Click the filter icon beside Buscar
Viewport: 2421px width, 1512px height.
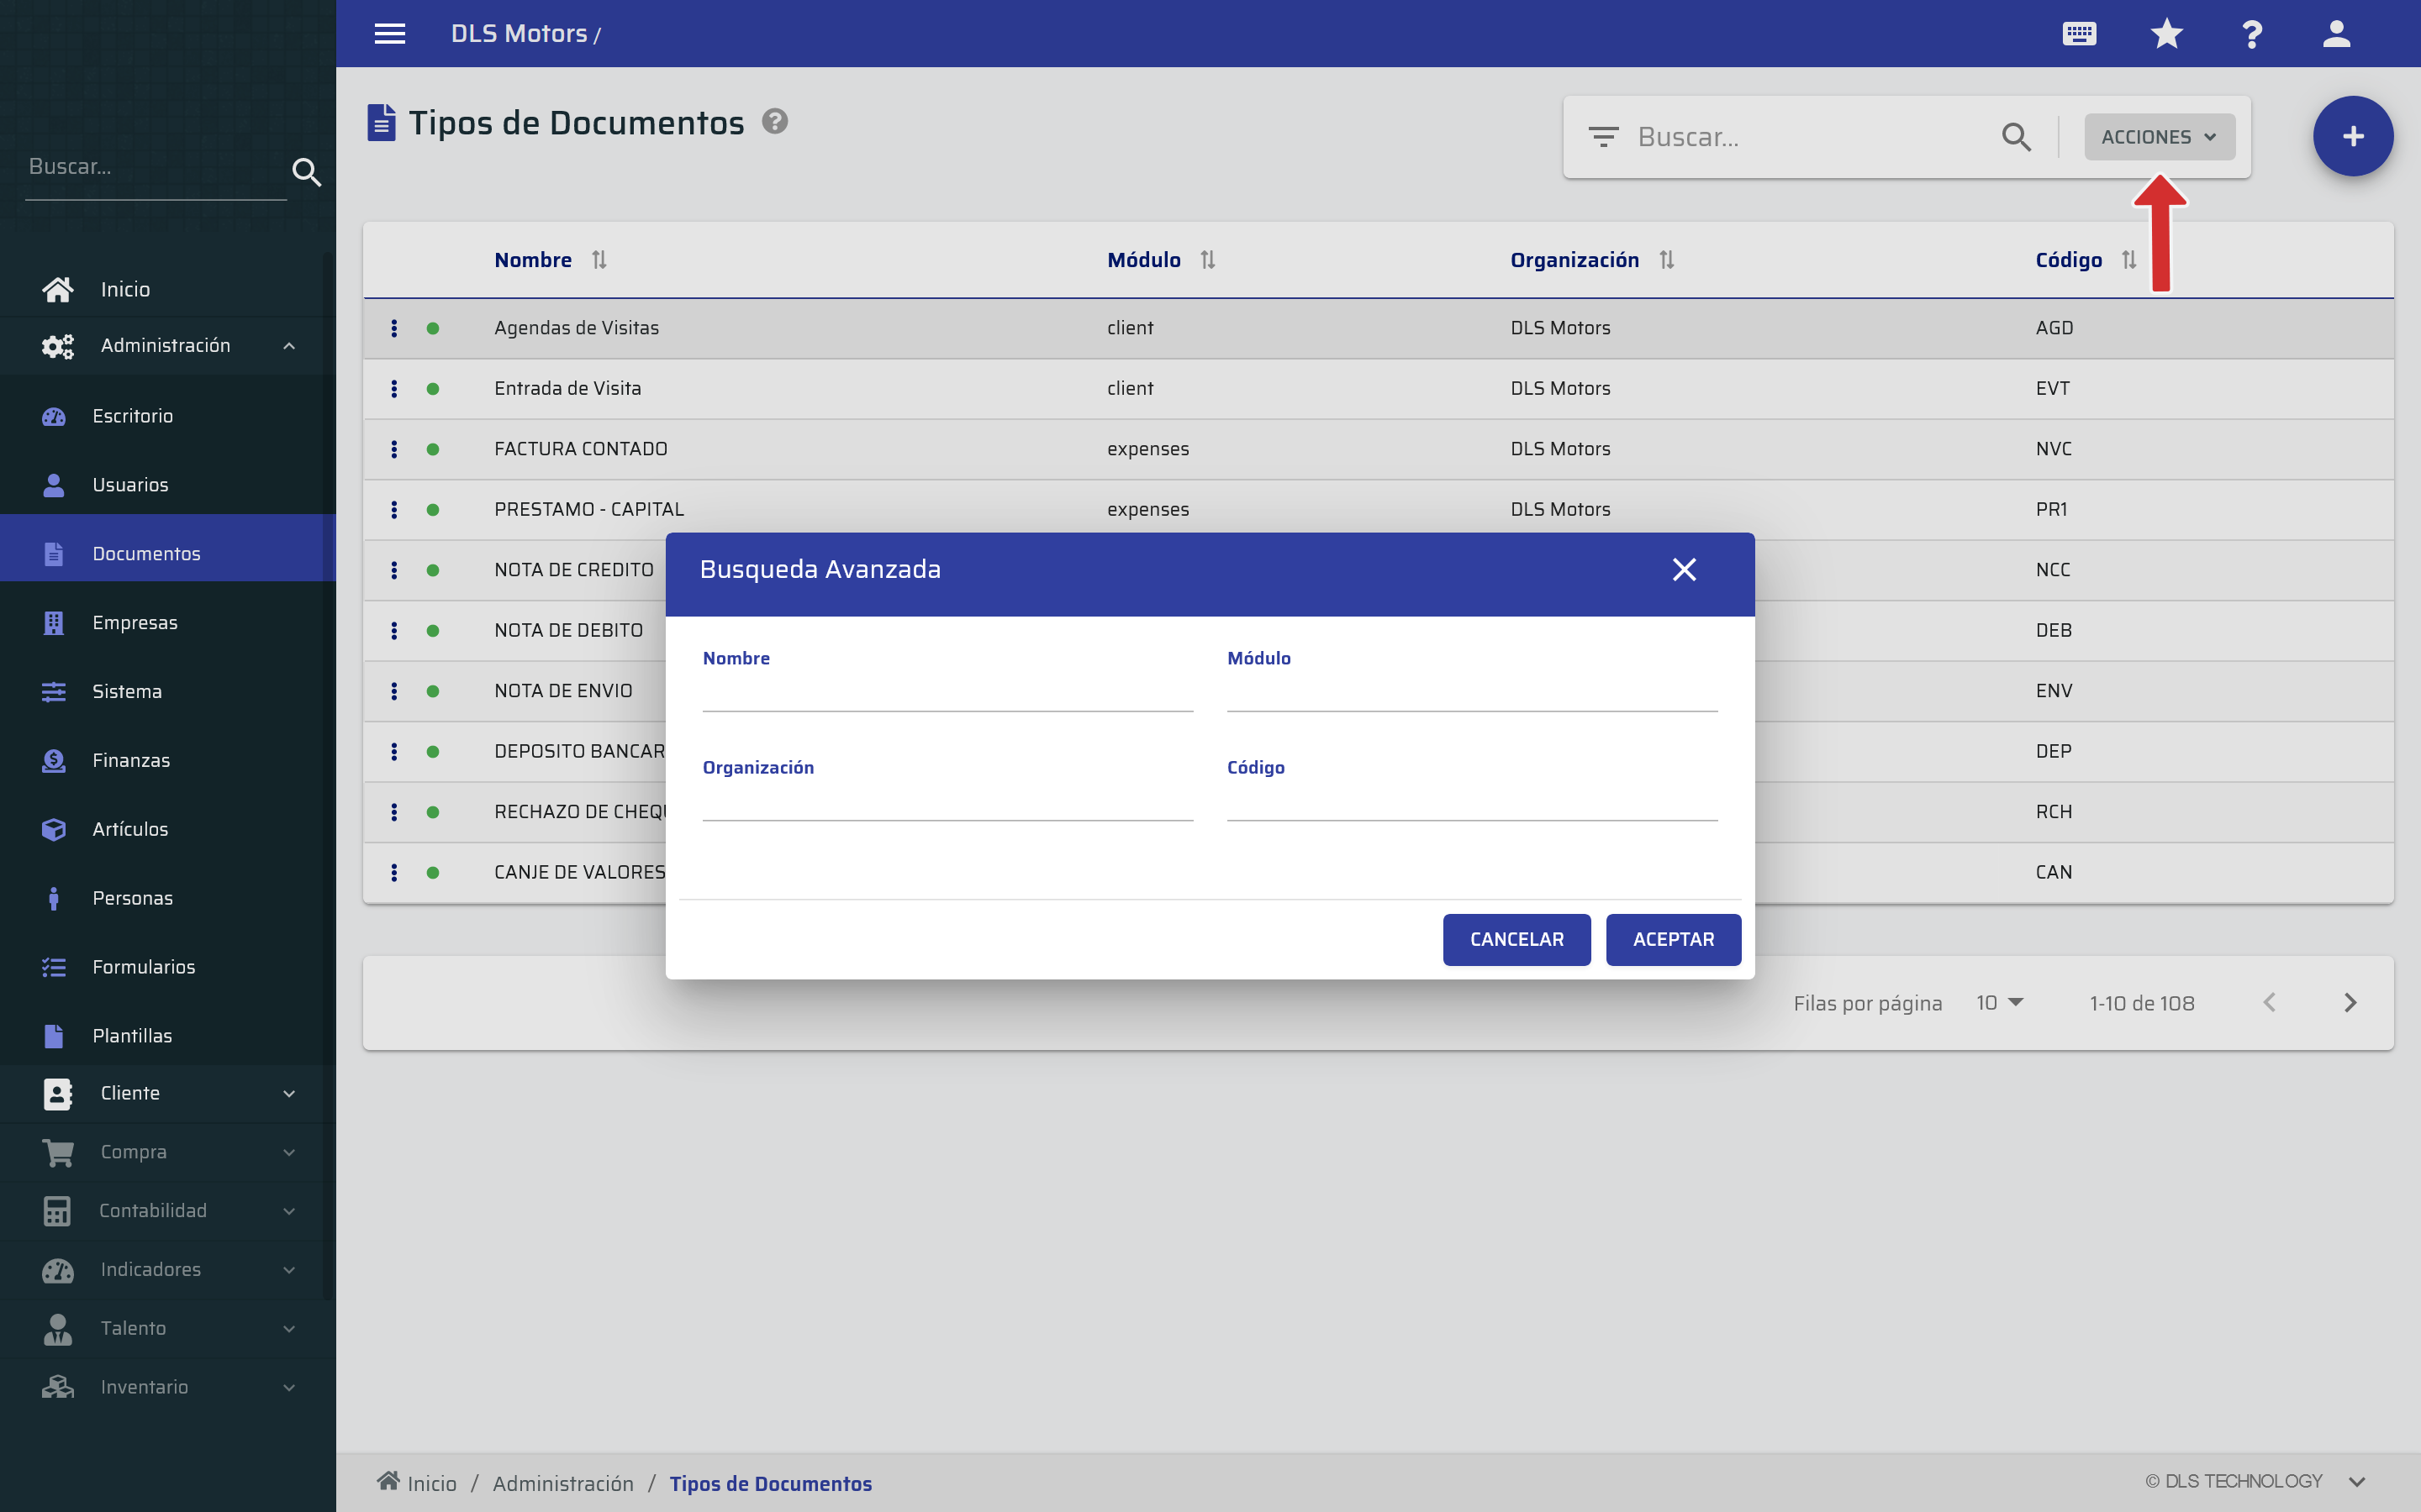(x=1603, y=137)
